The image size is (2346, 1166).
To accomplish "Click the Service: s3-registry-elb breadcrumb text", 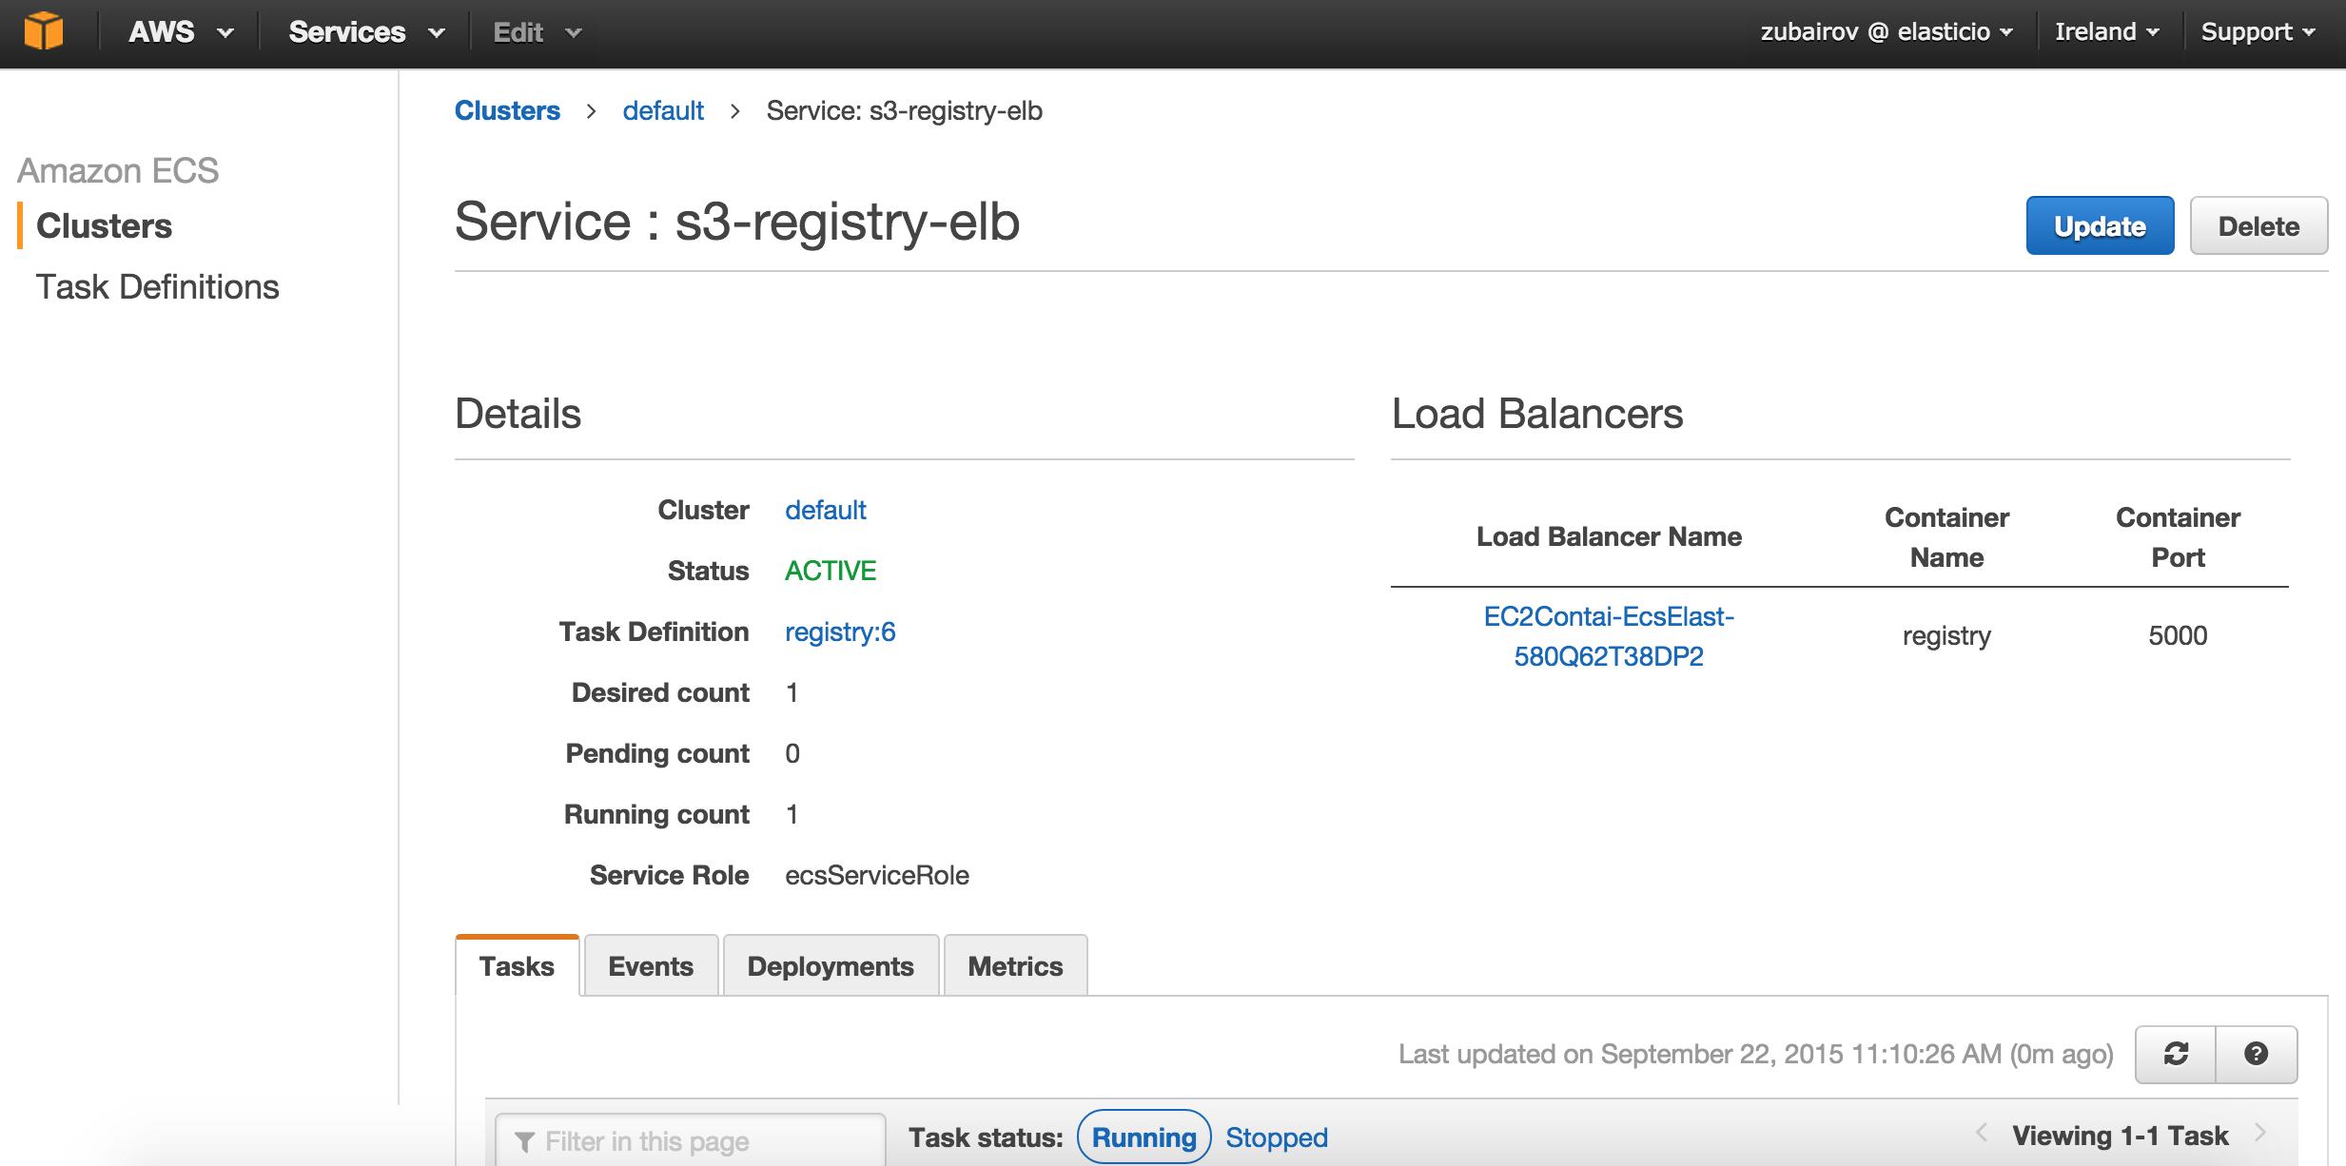I will 905,111.
